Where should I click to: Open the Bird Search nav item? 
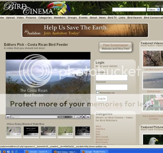(134, 18)
